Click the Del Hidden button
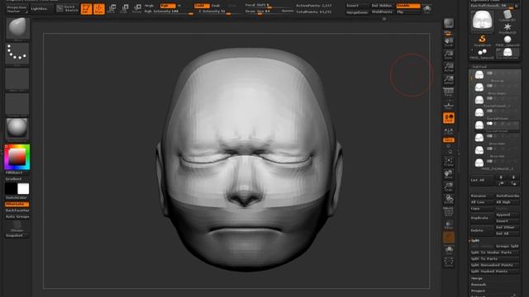Image resolution: width=529 pixels, height=297 pixels. coord(382,6)
